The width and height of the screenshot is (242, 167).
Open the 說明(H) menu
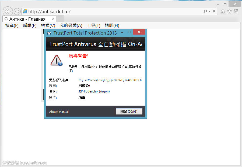pyautogui.click(x=112, y=25)
